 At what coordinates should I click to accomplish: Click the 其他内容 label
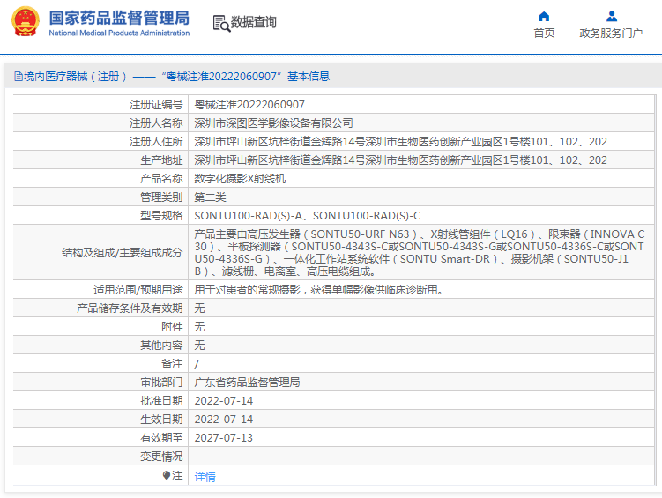pyautogui.click(x=161, y=346)
